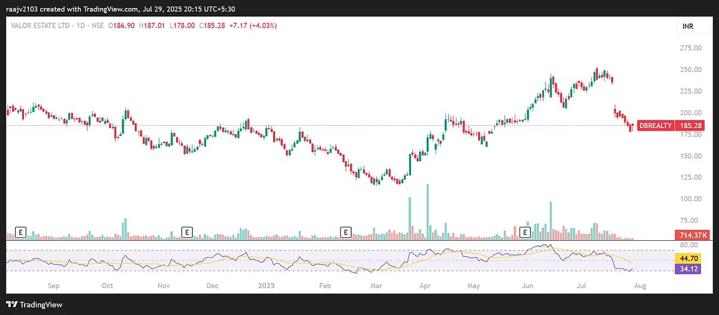The width and height of the screenshot is (719, 315).
Task: Click the May label on time axis
Action: click(x=474, y=286)
